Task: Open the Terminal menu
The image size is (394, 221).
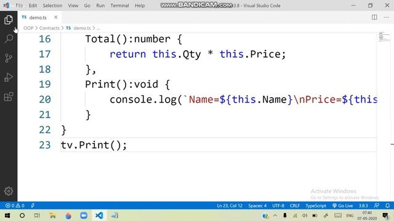Action: 119,6
